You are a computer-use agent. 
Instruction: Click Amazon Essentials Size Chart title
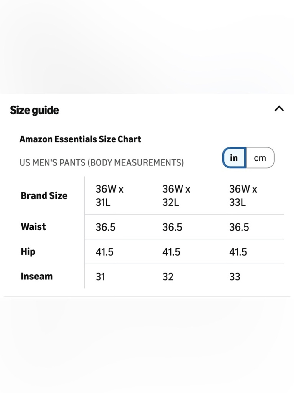[x=80, y=139]
